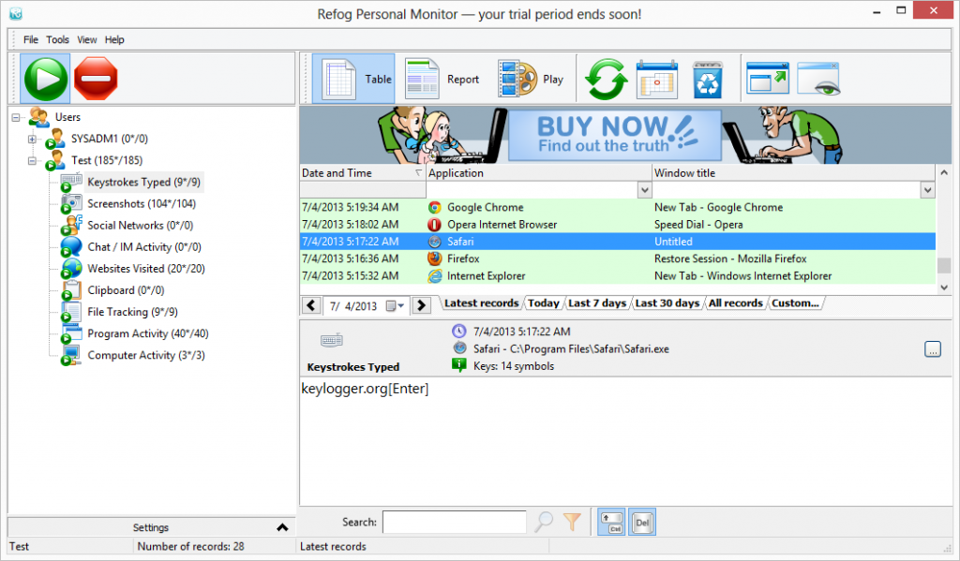Click the green Start monitoring button
Image resolution: width=960 pixels, height=561 pixels.
[45, 79]
